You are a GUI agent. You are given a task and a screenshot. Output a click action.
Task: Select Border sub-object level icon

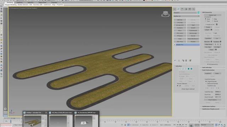coord(186,69)
